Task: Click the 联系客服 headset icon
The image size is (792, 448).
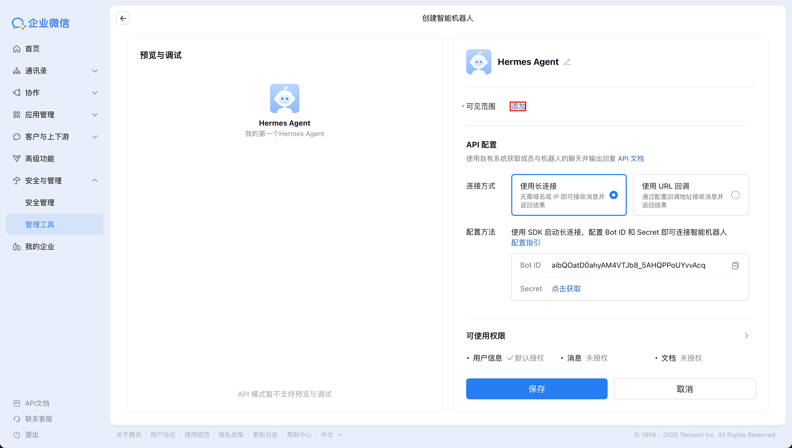Action: coord(17,419)
